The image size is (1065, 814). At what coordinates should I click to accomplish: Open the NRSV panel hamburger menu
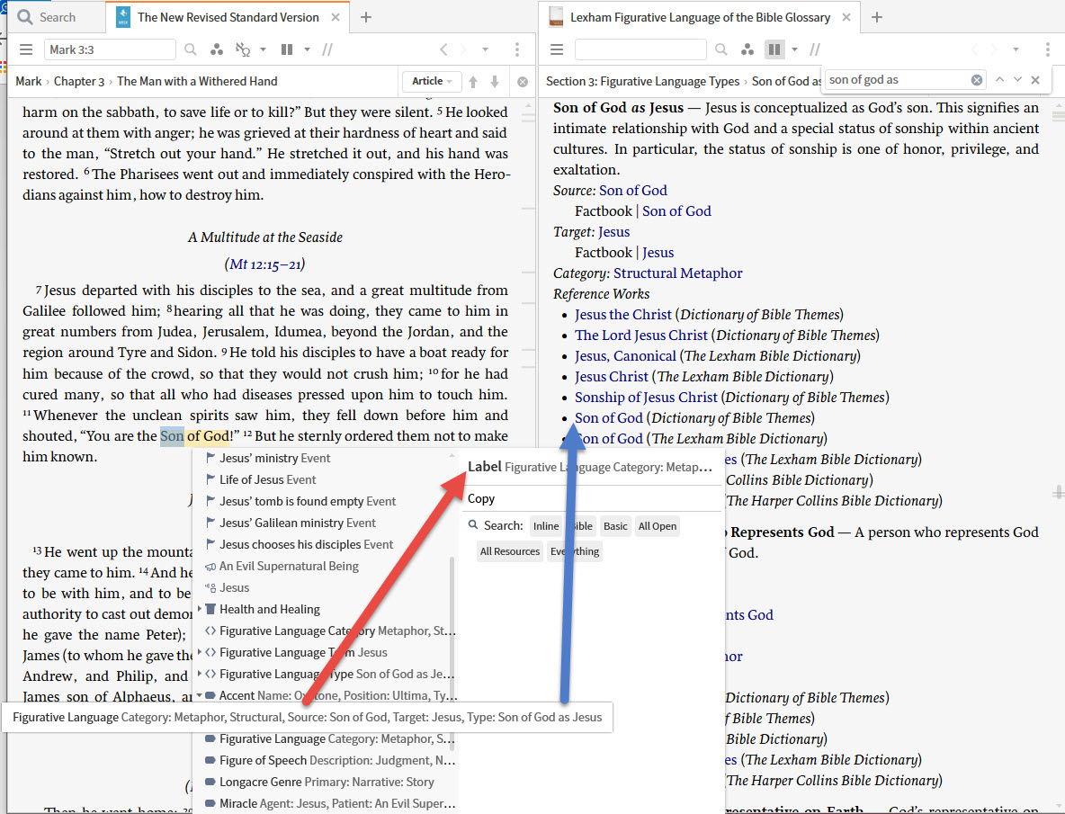pos(26,49)
